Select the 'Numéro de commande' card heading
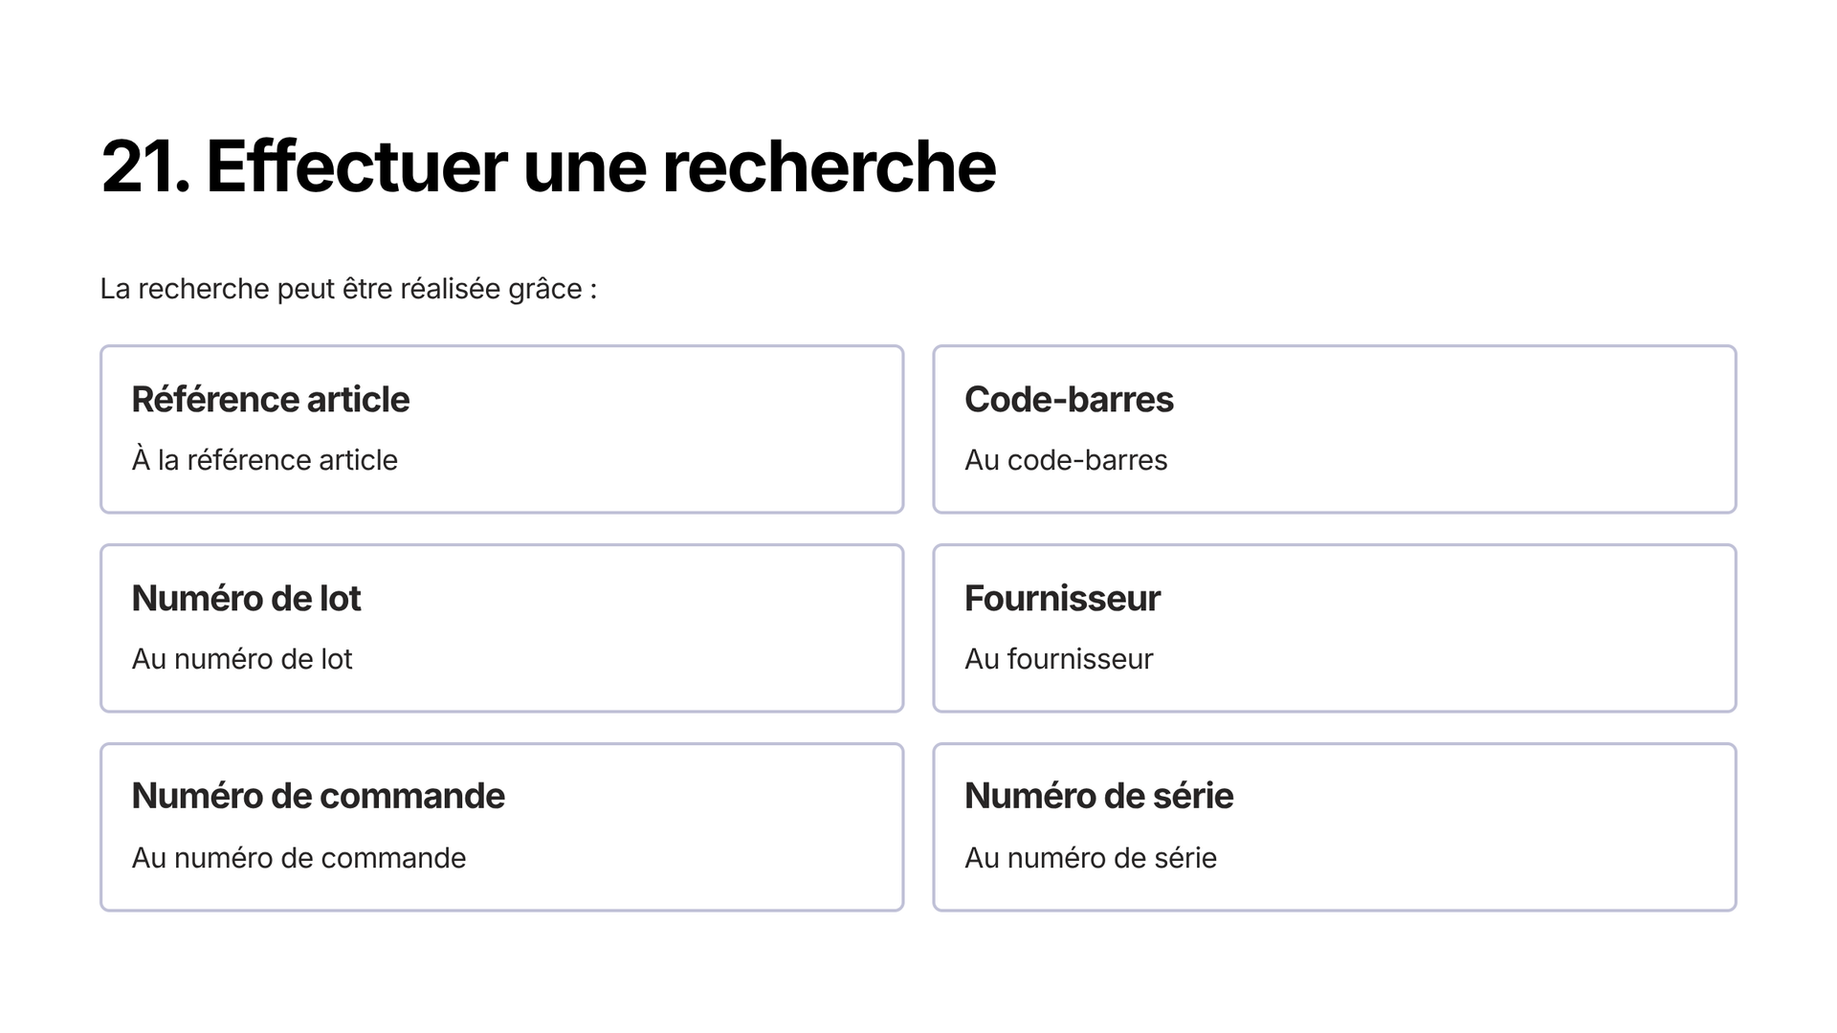Viewport: 1837px width, 1033px height. tap(319, 796)
